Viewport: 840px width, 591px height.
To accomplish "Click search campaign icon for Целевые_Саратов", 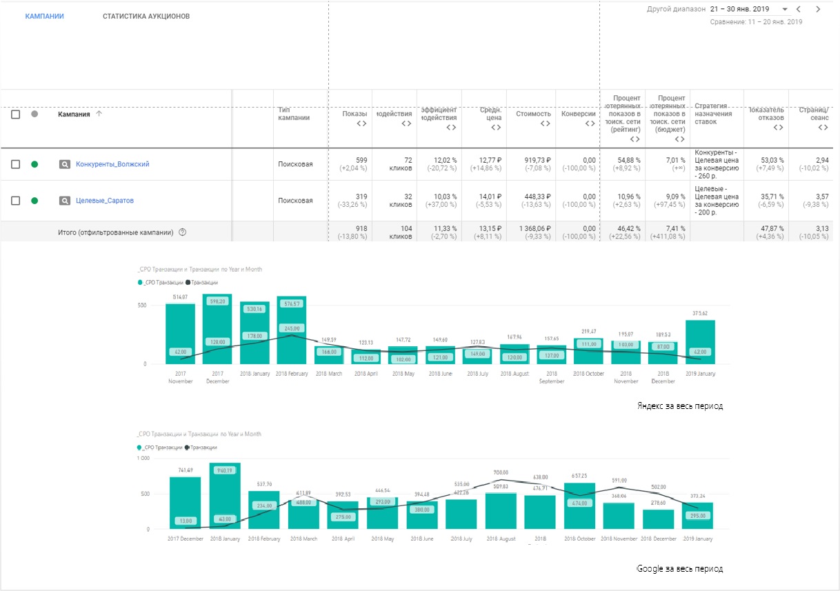I will (x=64, y=201).
